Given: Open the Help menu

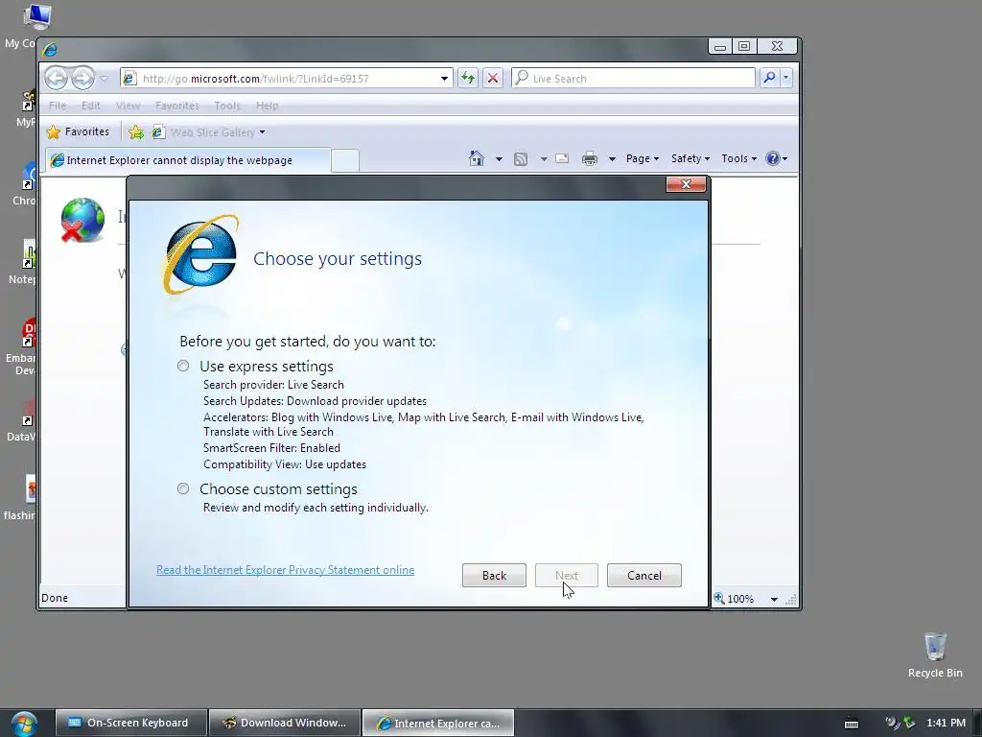Looking at the screenshot, I should point(267,106).
